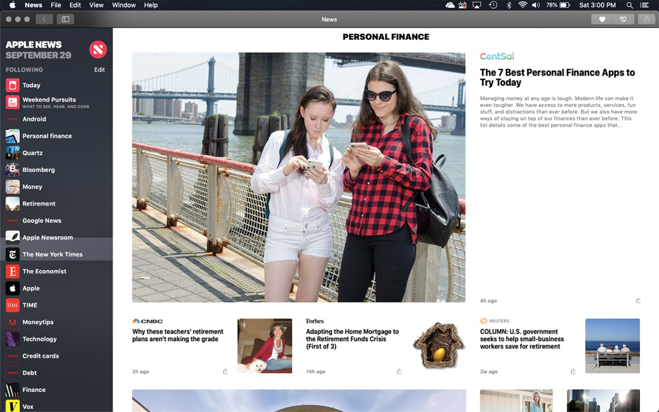The image size is (659, 412).
Task: Toggle the sidebar with toolbar button
Action: click(x=66, y=19)
